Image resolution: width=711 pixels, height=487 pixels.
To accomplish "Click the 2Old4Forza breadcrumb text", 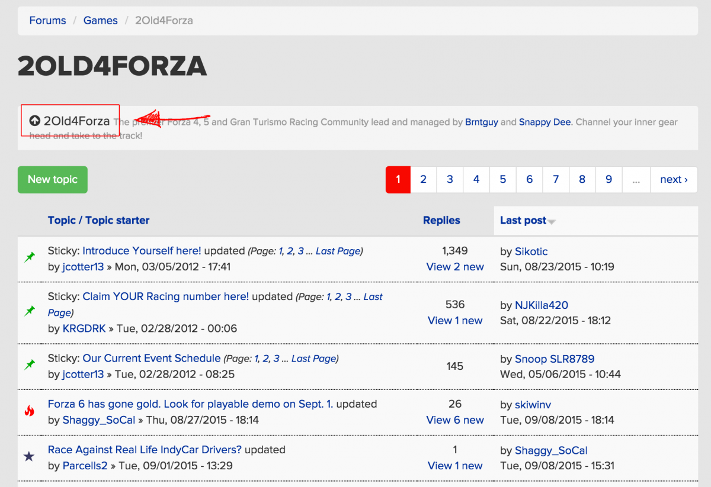I will [164, 21].
